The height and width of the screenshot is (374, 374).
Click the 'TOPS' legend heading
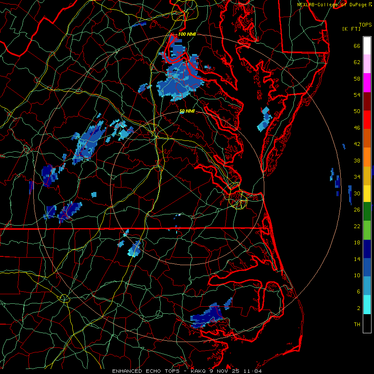[x=365, y=25]
